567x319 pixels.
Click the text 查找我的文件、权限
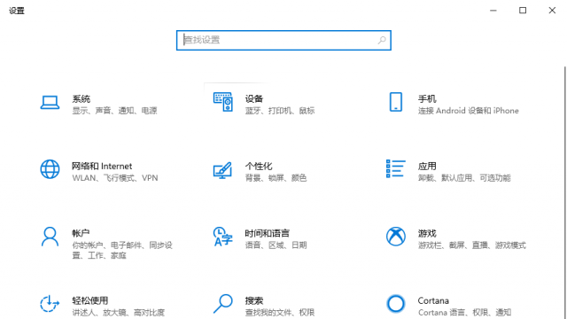280,313
